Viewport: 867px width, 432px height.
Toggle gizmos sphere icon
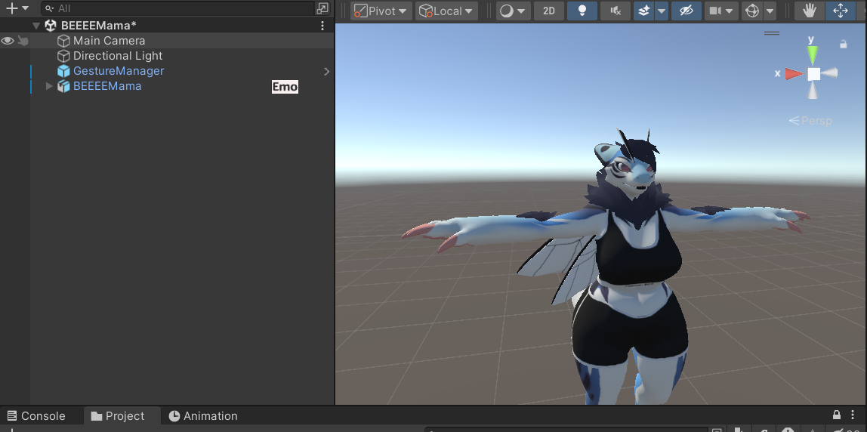pyautogui.click(x=752, y=11)
